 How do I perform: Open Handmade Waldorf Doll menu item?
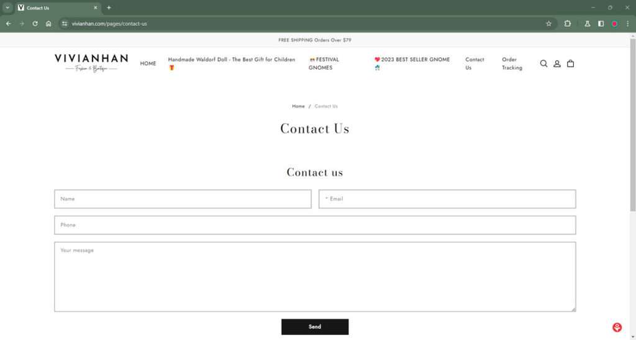[232, 63]
